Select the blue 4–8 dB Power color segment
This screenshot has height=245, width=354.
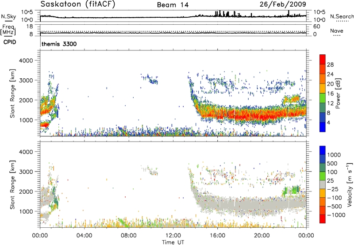click(323, 117)
